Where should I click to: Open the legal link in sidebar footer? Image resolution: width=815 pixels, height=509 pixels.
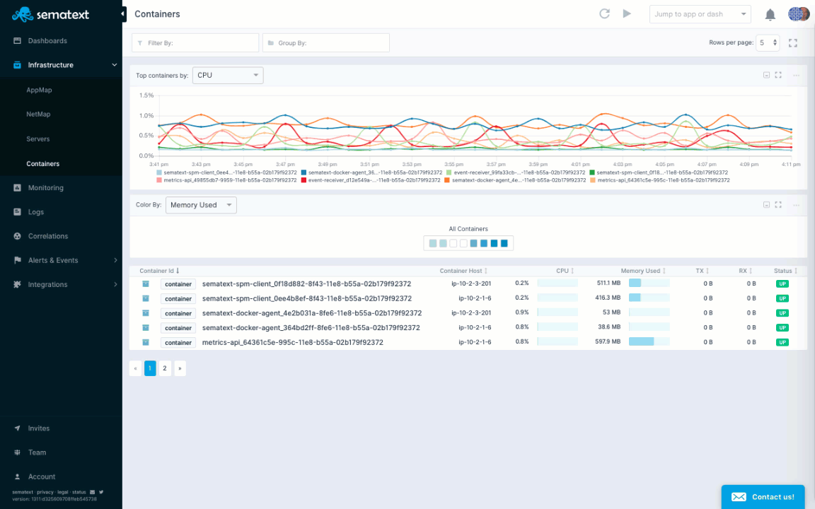(x=63, y=492)
